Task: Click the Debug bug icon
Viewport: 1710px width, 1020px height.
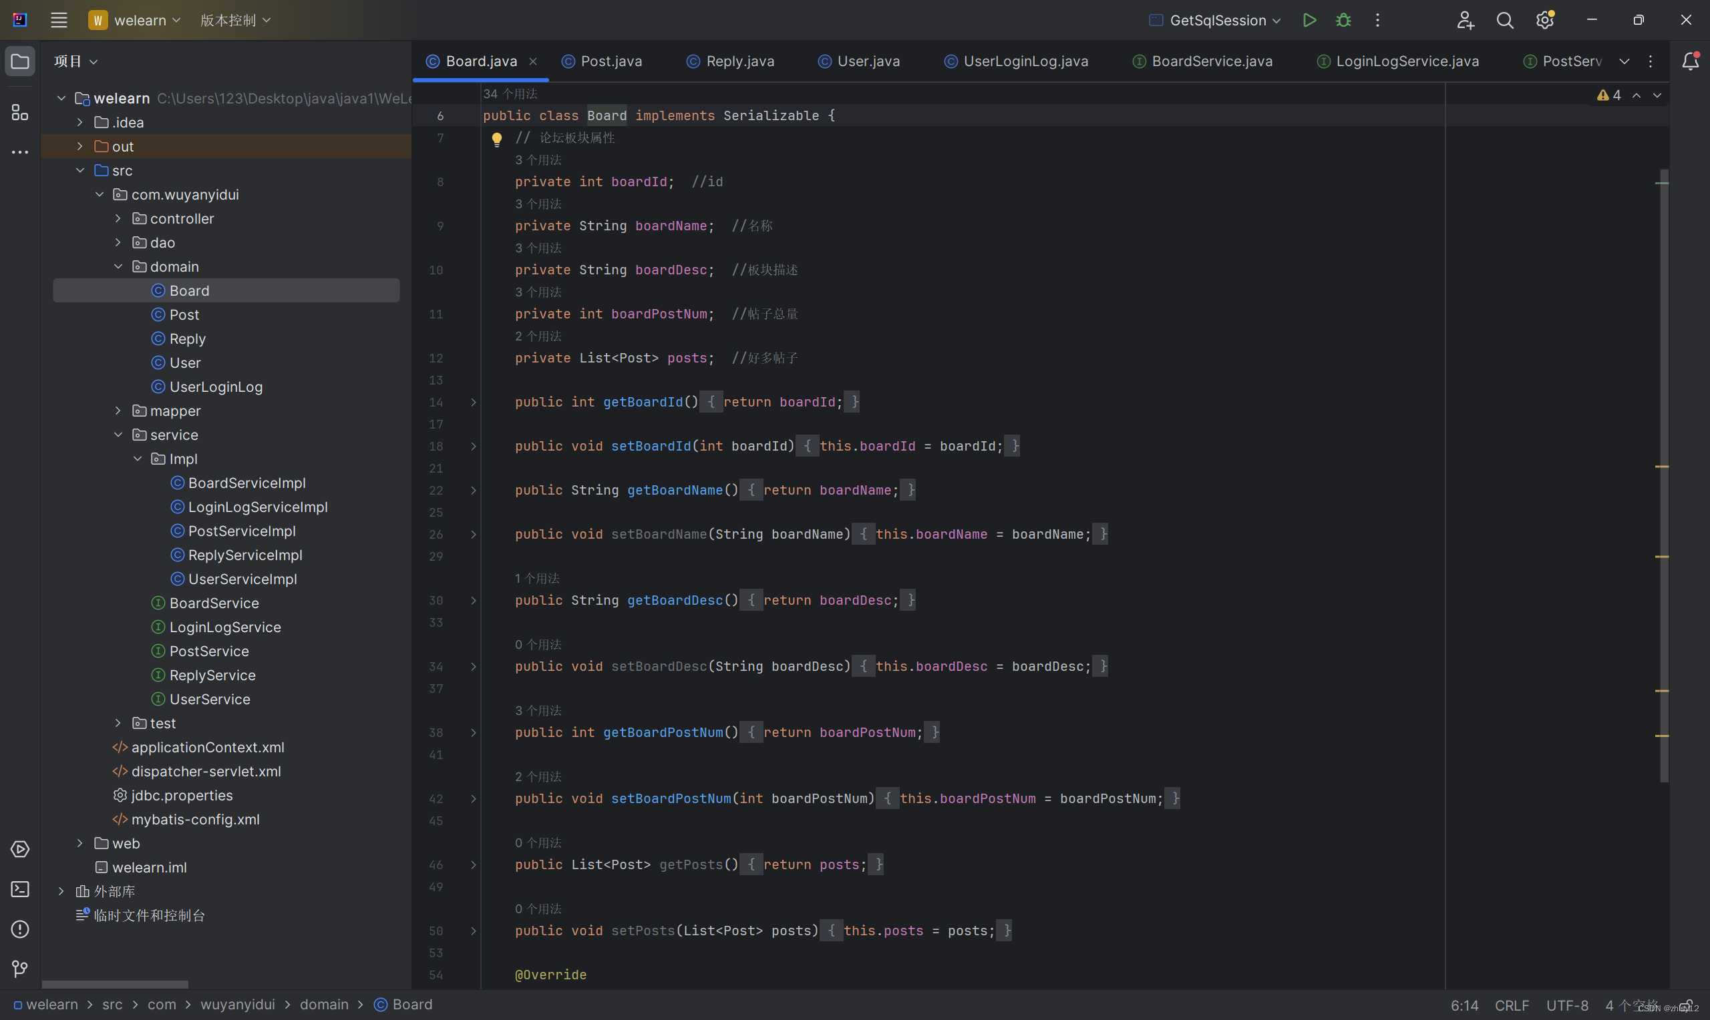Action: [1343, 20]
